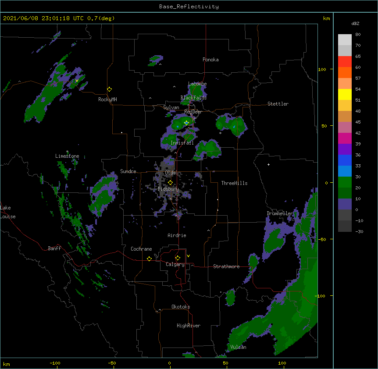Click the Strathmore label
Image resolution: width=378 pixels, height=369 pixels.
226,266
